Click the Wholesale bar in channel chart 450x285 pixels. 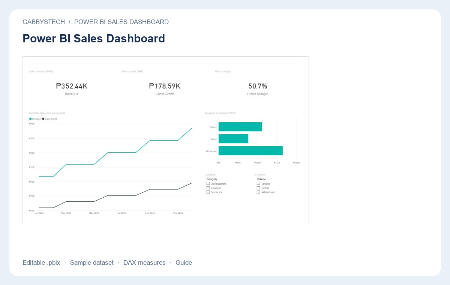(250, 151)
